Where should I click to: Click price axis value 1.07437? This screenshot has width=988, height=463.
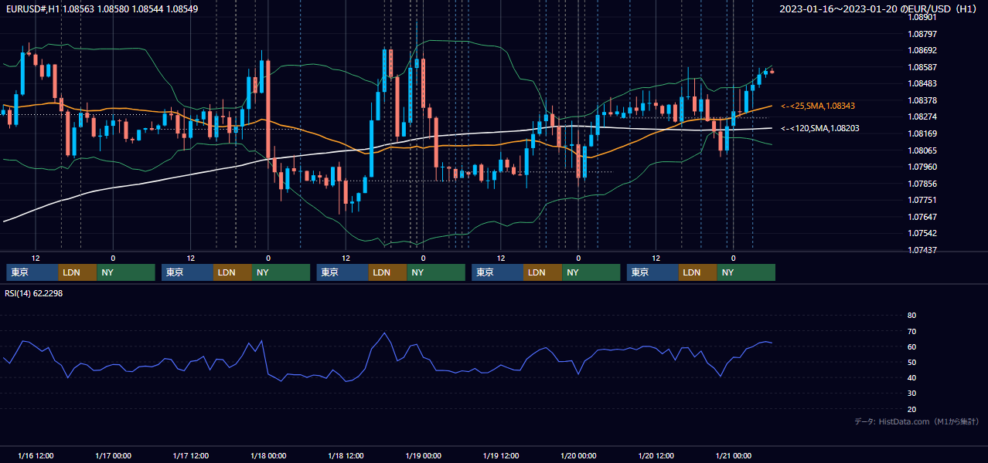tap(922, 250)
